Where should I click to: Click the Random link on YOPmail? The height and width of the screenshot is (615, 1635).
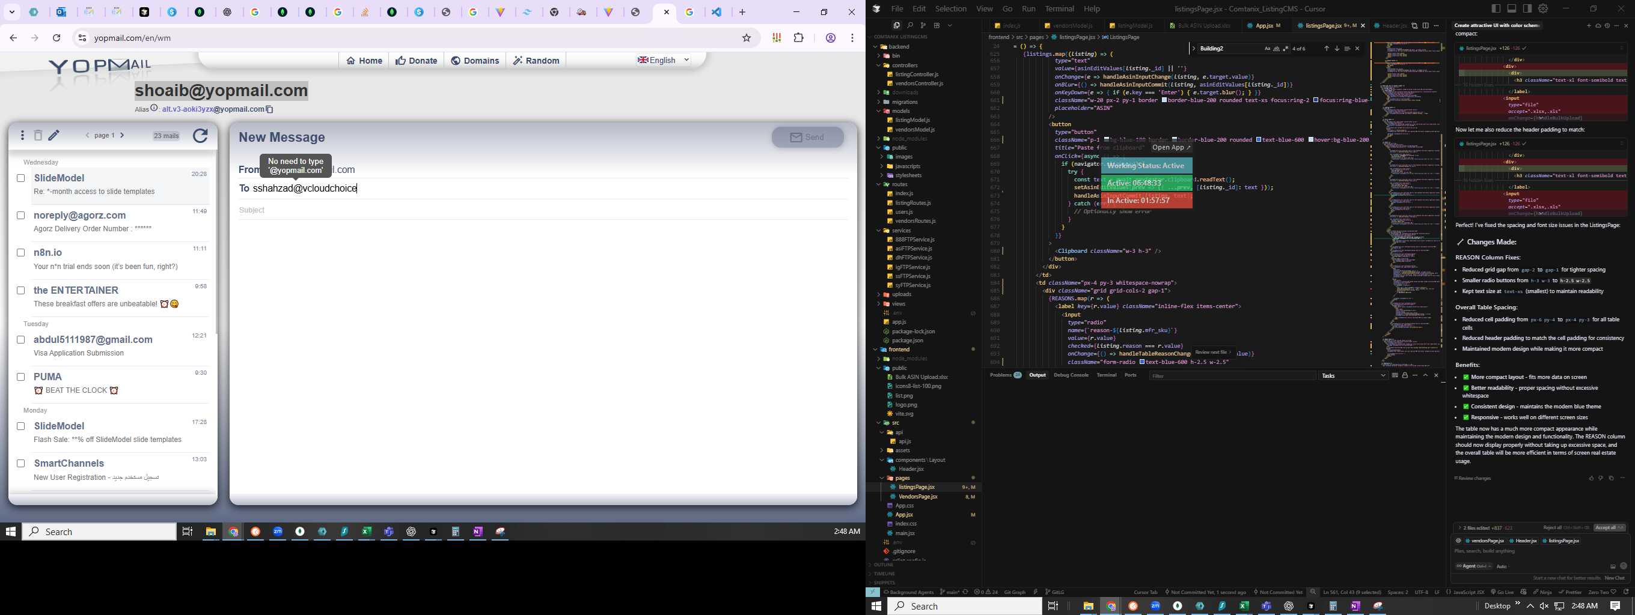[536, 61]
